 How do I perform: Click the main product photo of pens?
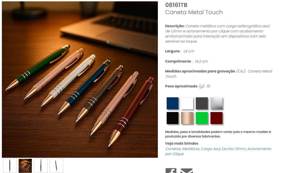pos(80,79)
